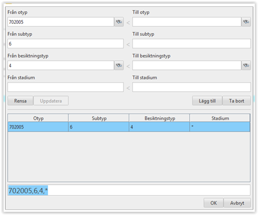Sort by the Stadium column header
Viewport: 258px width, 215px height.
220,118
